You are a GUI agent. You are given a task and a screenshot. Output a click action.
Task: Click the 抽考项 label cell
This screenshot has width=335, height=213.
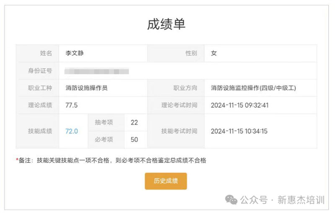click(106, 123)
